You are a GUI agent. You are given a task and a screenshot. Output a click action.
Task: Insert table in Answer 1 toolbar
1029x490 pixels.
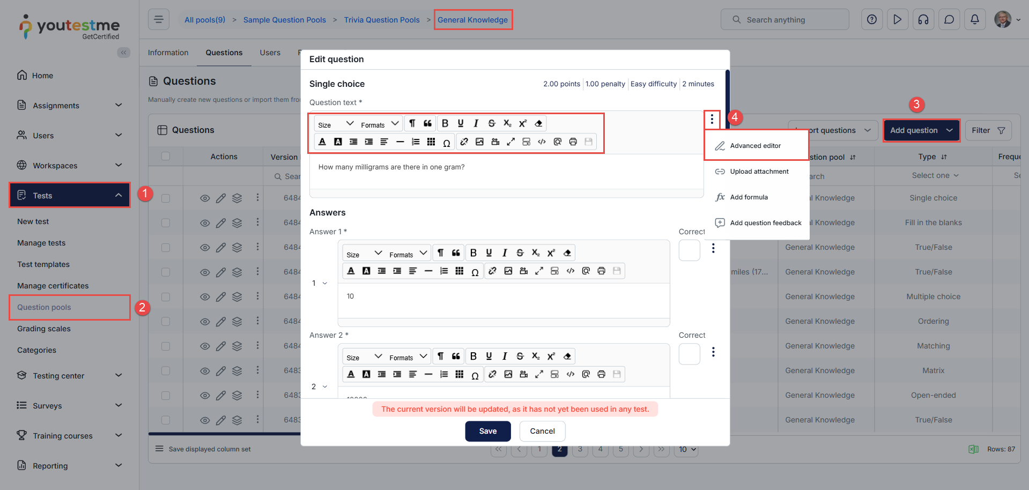(x=459, y=271)
